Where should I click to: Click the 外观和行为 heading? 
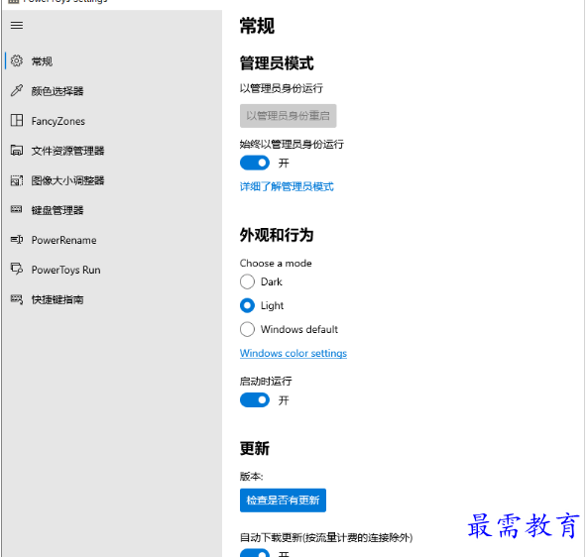277,235
